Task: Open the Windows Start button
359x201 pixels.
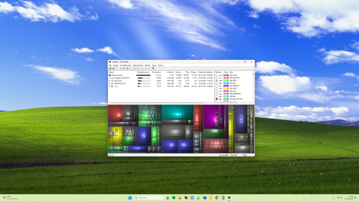Action: (x=130, y=197)
